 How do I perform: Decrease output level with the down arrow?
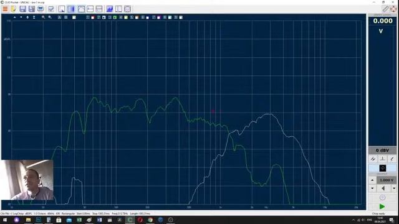pos(372,189)
